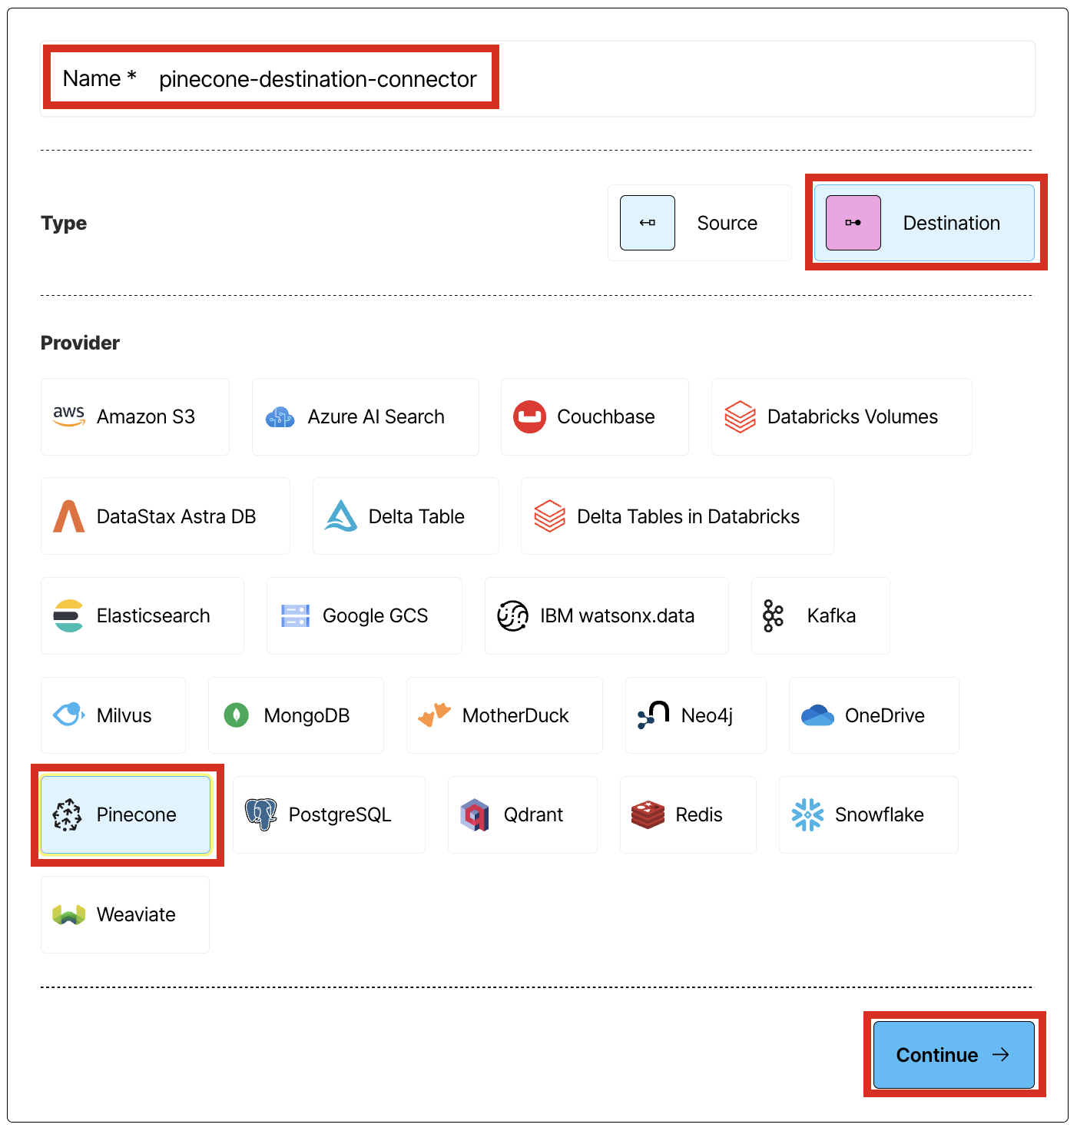The image size is (1077, 1131).
Task: Click the Continue button
Action: [953, 1055]
